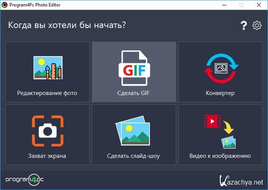Click the program4pc logo at bottom left
Screen dimensions: 268x190
coord(25,180)
